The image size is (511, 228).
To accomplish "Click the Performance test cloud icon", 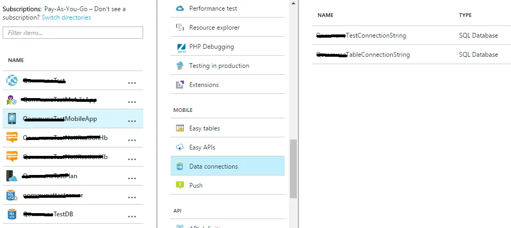I will click(x=179, y=8).
